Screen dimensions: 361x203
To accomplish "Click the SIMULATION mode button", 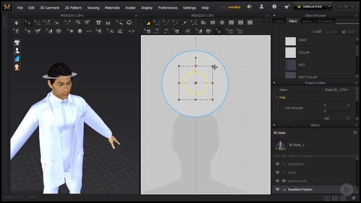I will tap(310, 7).
